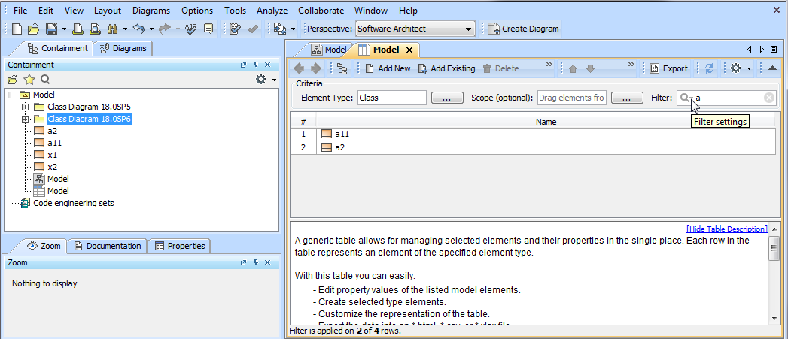Image resolution: width=788 pixels, height=339 pixels.
Task: Click the Hide Table Description link
Action: [x=726, y=229]
